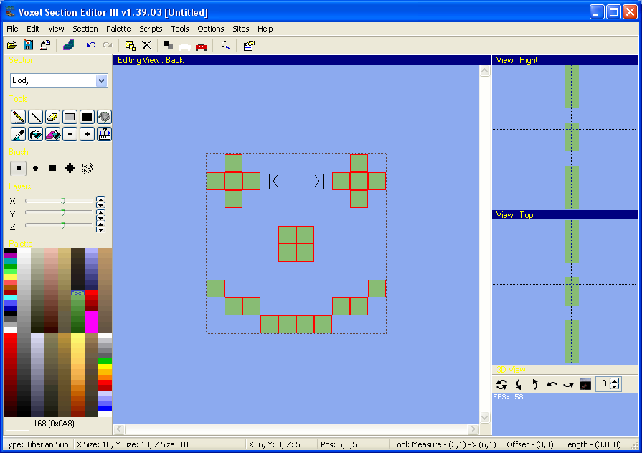This screenshot has width=642, height=453.
Task: Click the white car toolbar icon
Action: coord(185,47)
